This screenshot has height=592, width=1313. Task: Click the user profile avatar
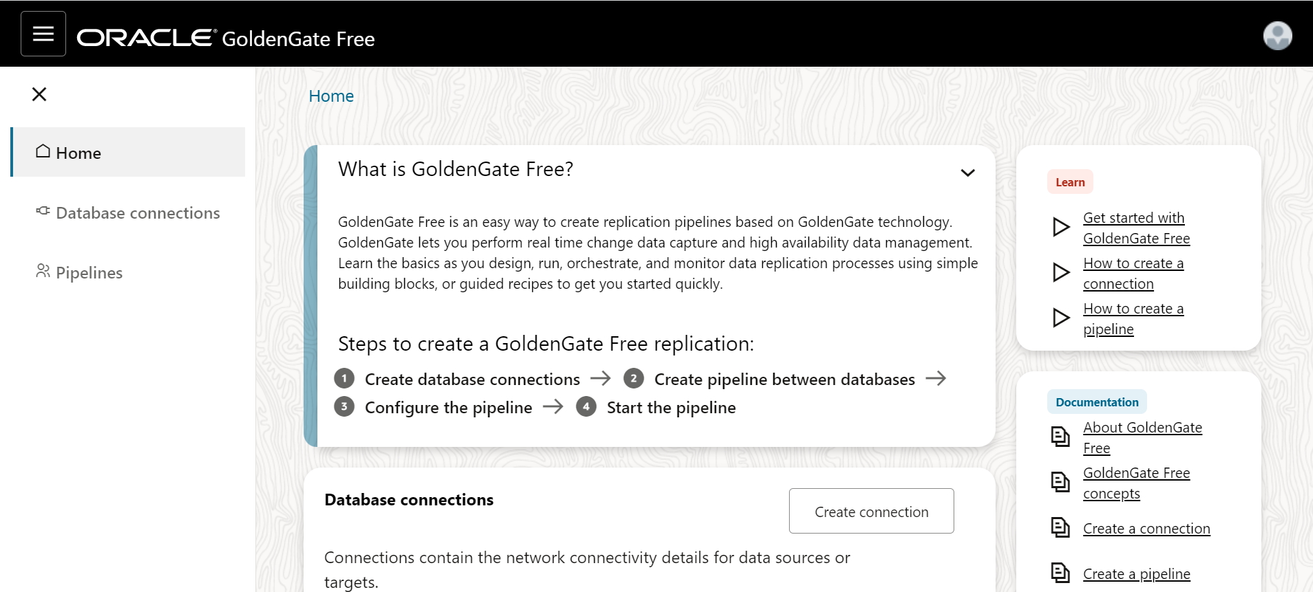(1277, 36)
